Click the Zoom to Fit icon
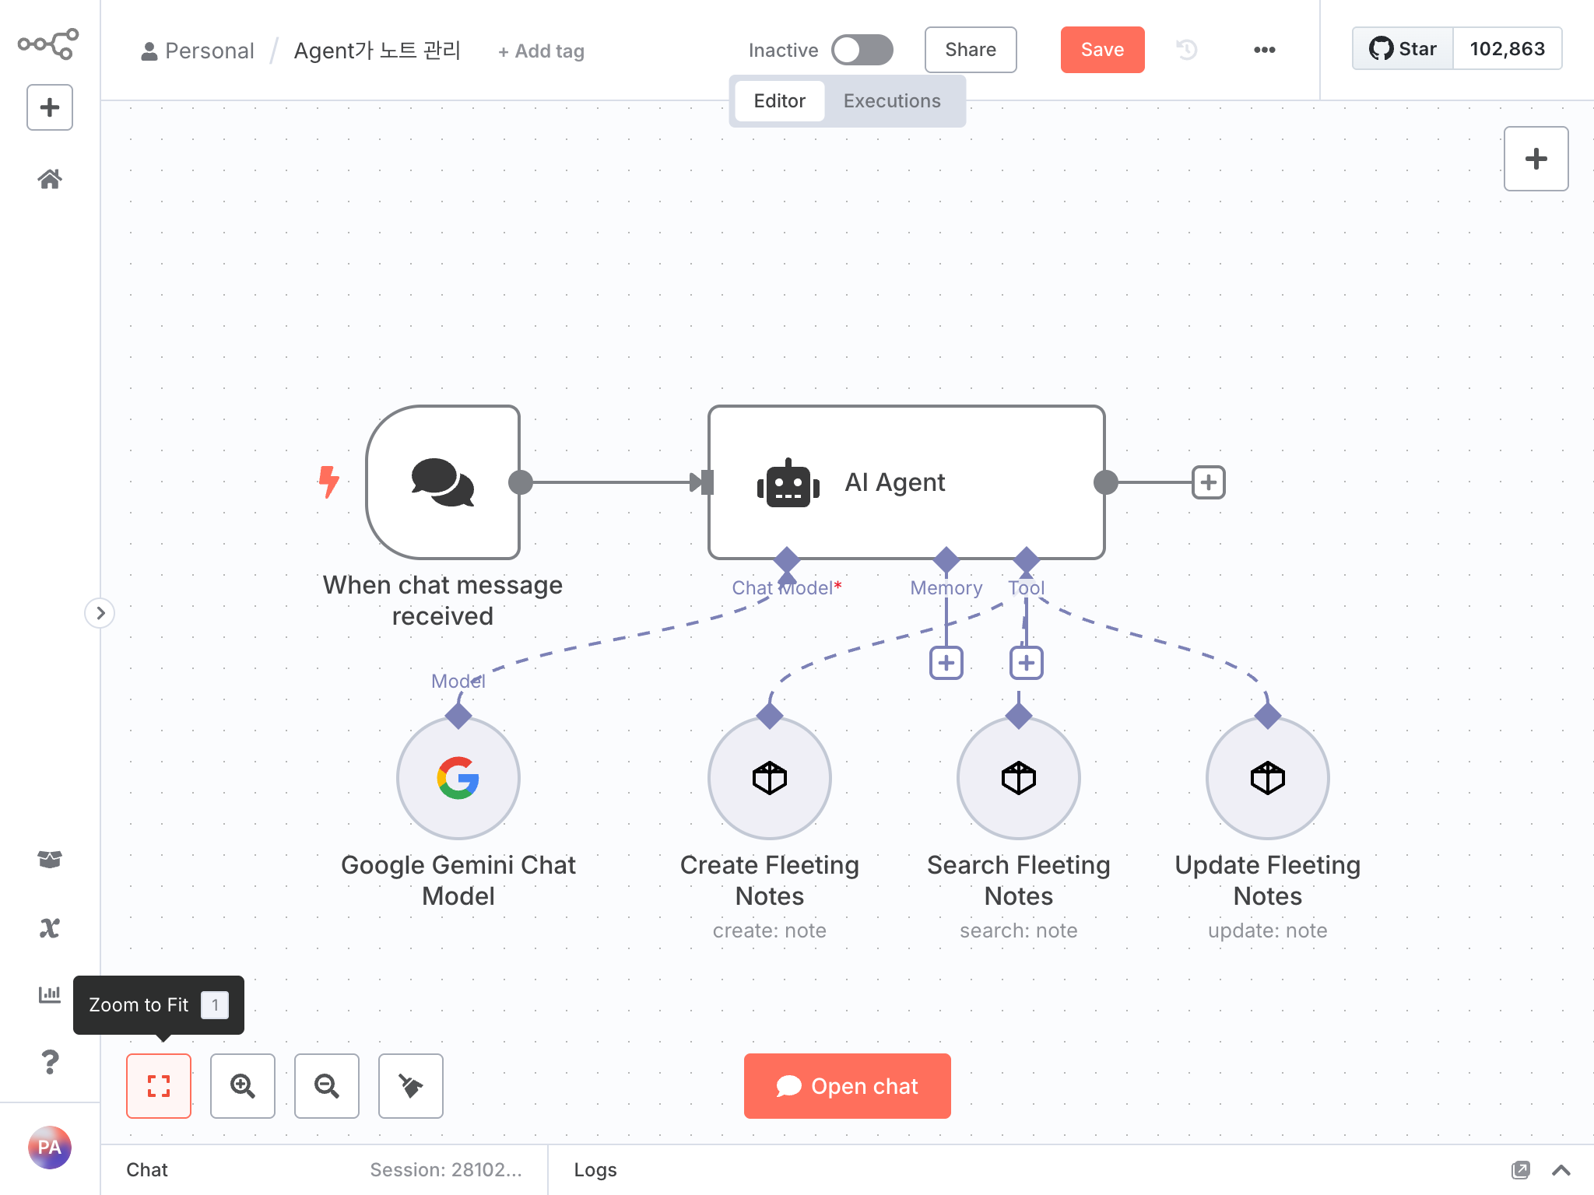 (x=159, y=1086)
